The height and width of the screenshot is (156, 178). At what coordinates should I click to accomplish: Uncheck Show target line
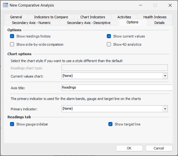110,124
